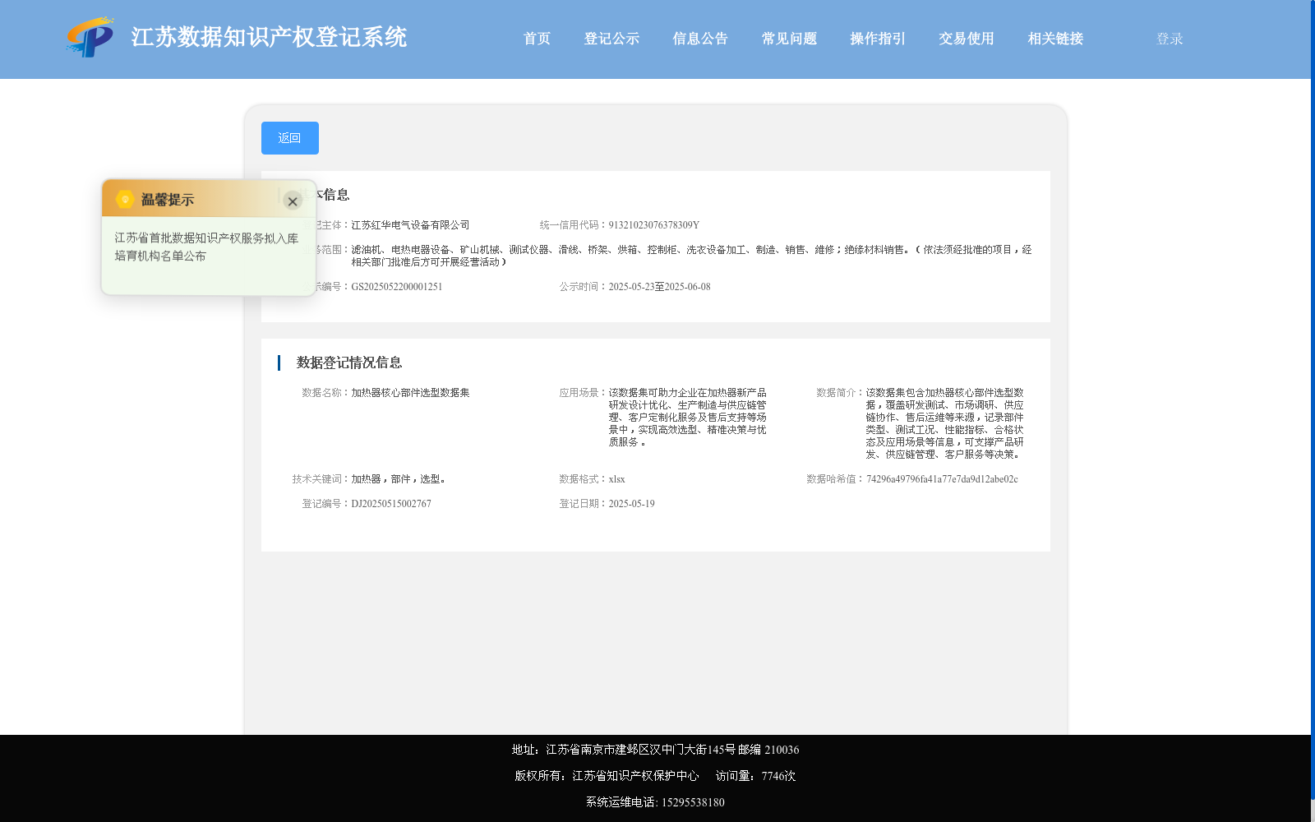Click the footer address line 地址
The height and width of the screenshot is (822, 1315).
pyautogui.click(x=655, y=750)
